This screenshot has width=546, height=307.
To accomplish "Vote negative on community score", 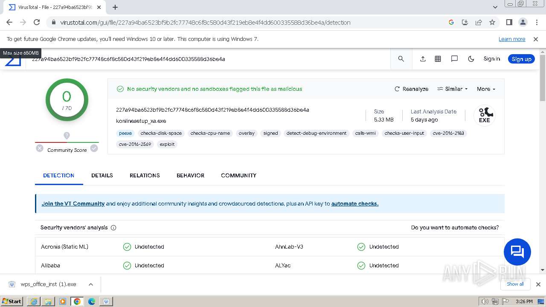I will pyautogui.click(x=40, y=148).
